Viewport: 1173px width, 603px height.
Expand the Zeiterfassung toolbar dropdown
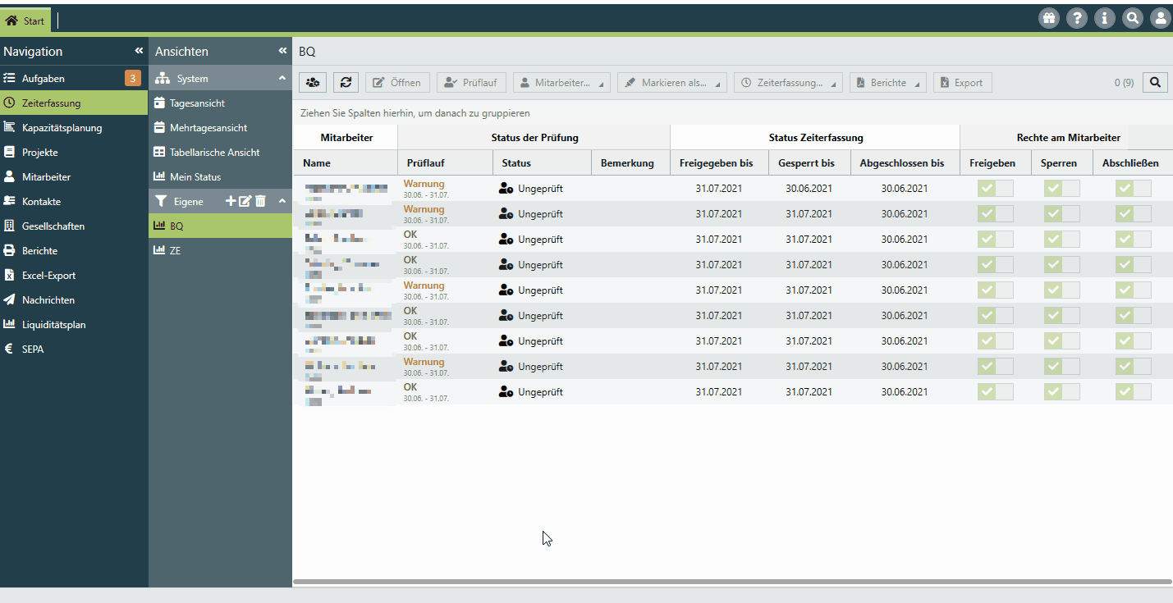point(788,82)
